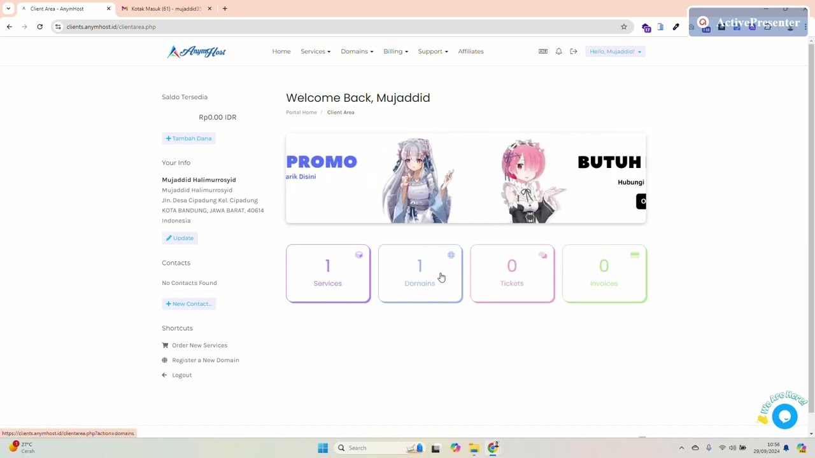Switch to the Kotak Masuk Gmail tab
This screenshot has height=458, width=815.
click(x=166, y=9)
